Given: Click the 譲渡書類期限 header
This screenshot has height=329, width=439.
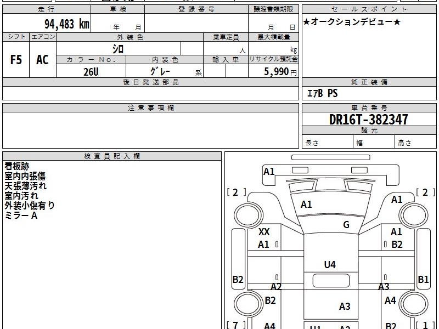Looking at the screenshot, I should [273, 9].
